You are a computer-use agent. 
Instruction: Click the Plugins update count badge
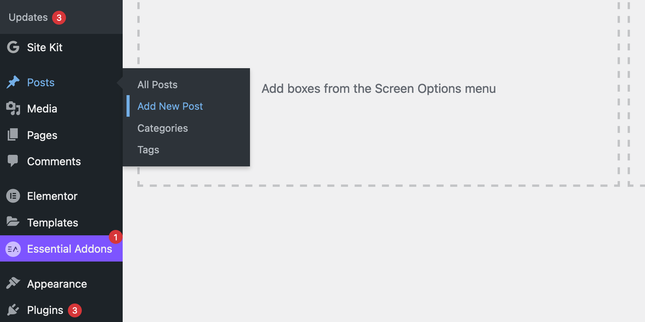pyautogui.click(x=75, y=310)
